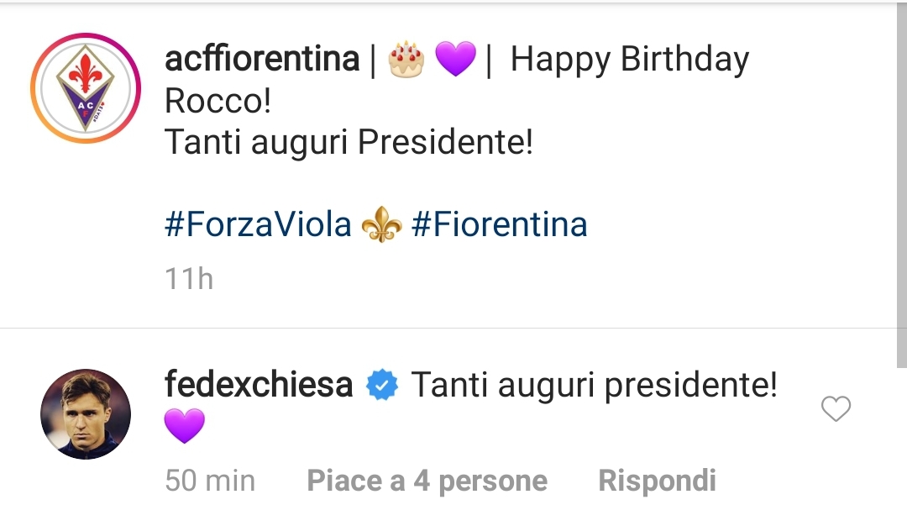This screenshot has width=907, height=526.
Task: Open the acffiorentina username link
Action: [262, 60]
